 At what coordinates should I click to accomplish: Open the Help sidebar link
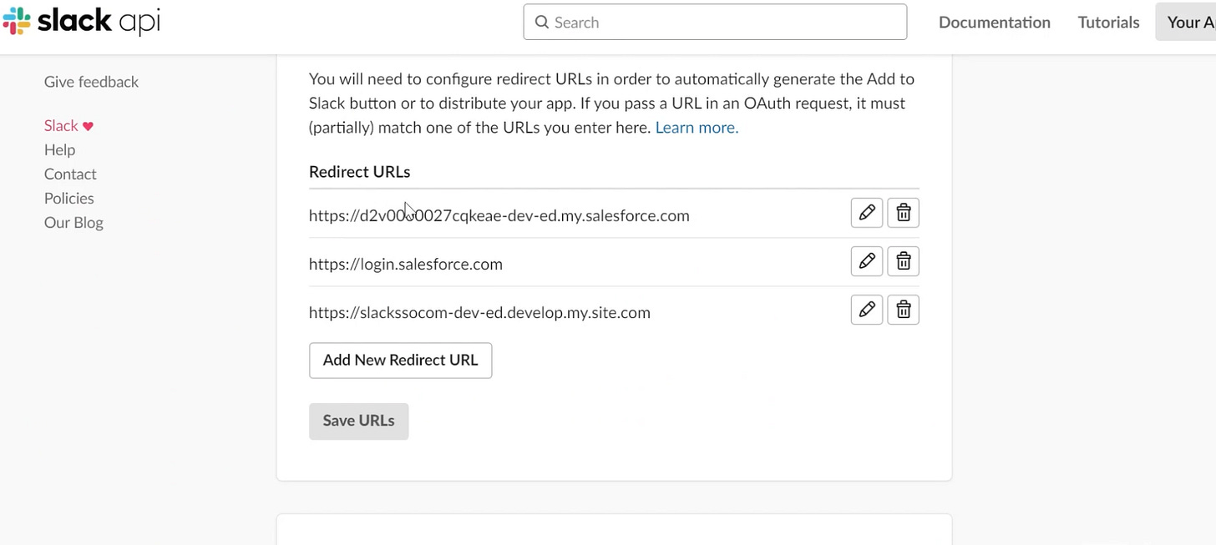point(59,150)
